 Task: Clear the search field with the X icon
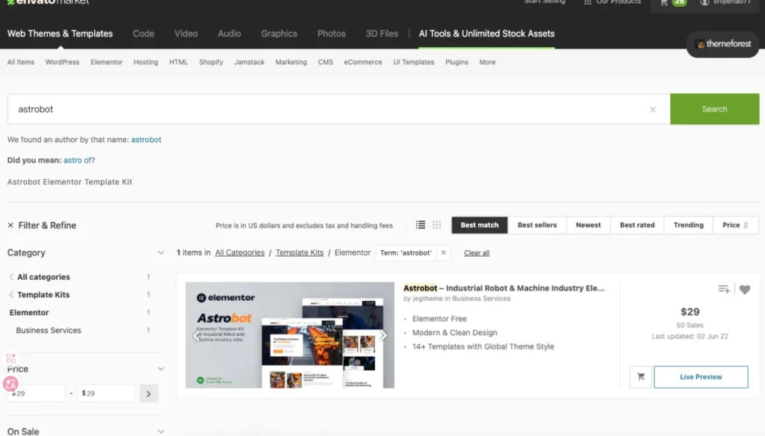(x=653, y=110)
